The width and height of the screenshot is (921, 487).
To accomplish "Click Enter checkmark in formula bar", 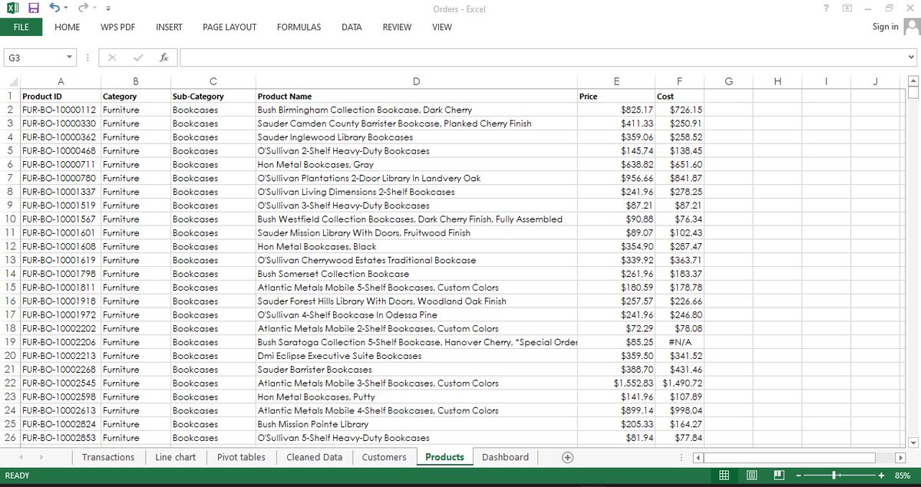I will click(137, 58).
